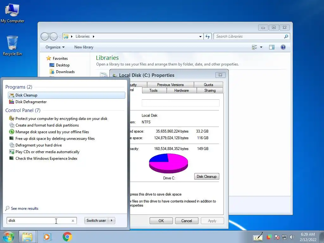
Task: Switch to the Sharing tab
Action: (210, 90)
